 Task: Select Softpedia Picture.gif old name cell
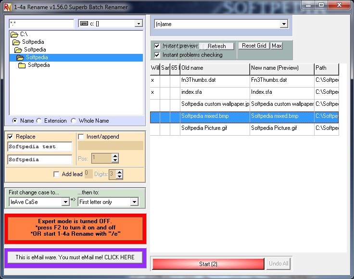215,129
